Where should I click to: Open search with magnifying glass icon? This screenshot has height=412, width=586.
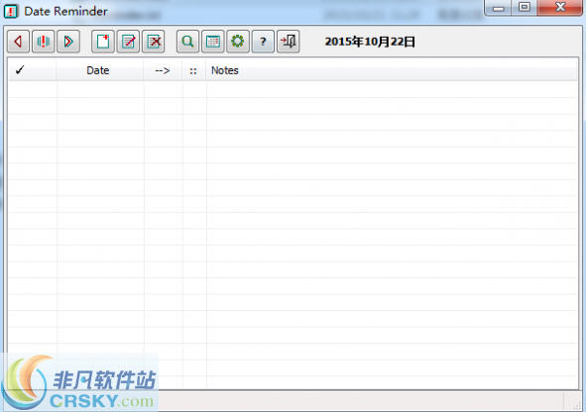pyautogui.click(x=187, y=41)
